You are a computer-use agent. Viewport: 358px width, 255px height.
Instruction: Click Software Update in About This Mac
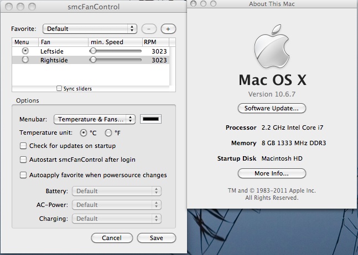point(272,108)
